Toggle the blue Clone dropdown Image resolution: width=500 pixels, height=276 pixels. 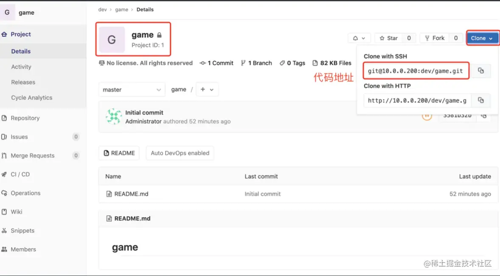click(x=482, y=38)
